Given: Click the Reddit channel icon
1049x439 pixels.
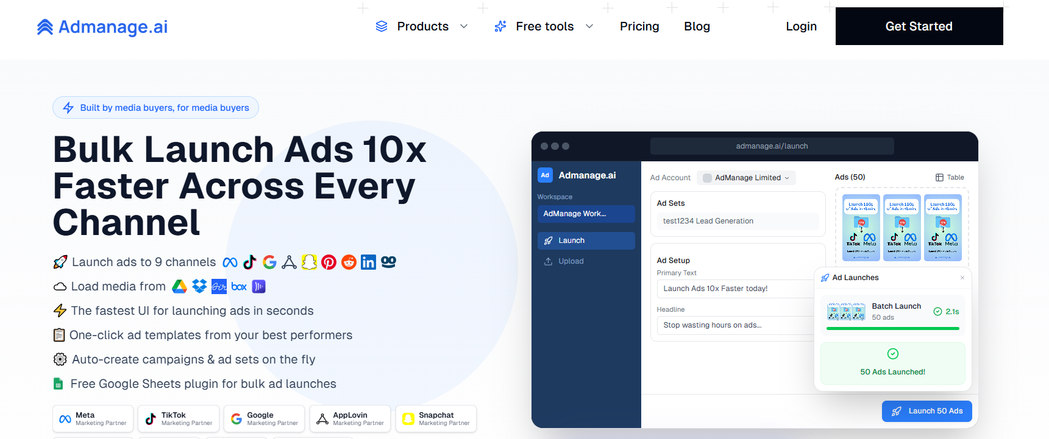Looking at the screenshot, I should 349,262.
